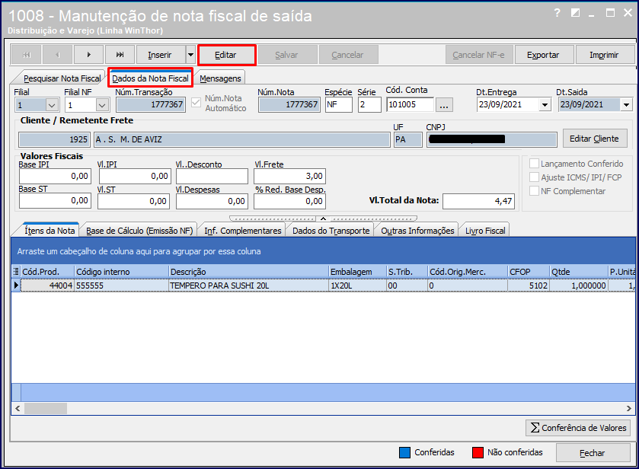Go to the first record navigation arrow
This screenshot has height=469, width=639.
27,55
